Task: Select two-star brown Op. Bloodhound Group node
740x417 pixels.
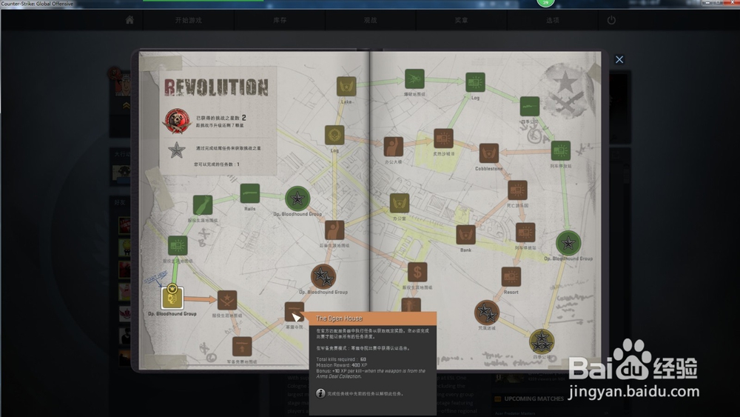Action: (x=323, y=277)
